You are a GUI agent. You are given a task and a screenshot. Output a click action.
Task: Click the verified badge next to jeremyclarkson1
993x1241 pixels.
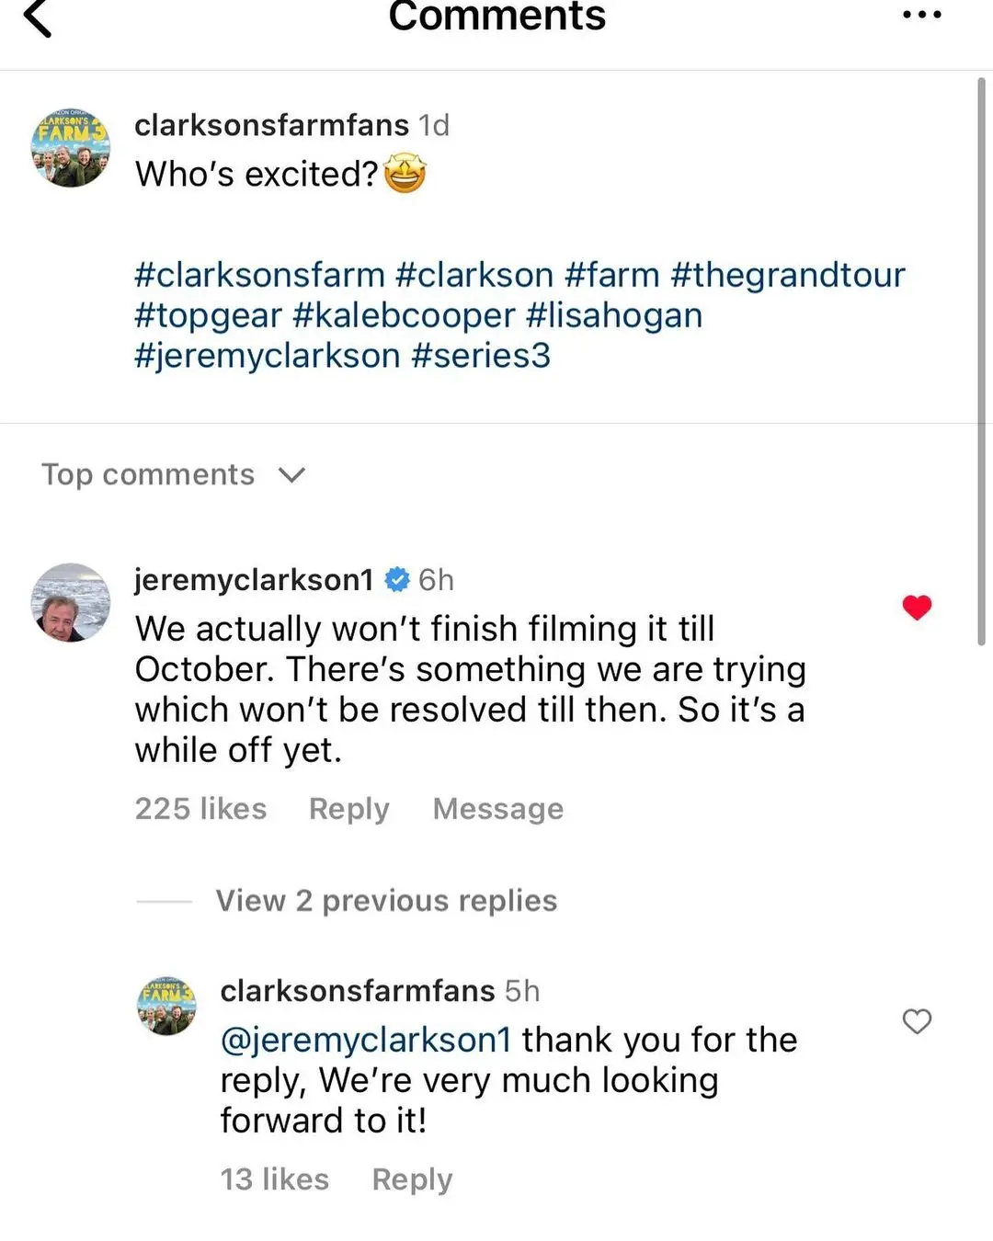395,579
